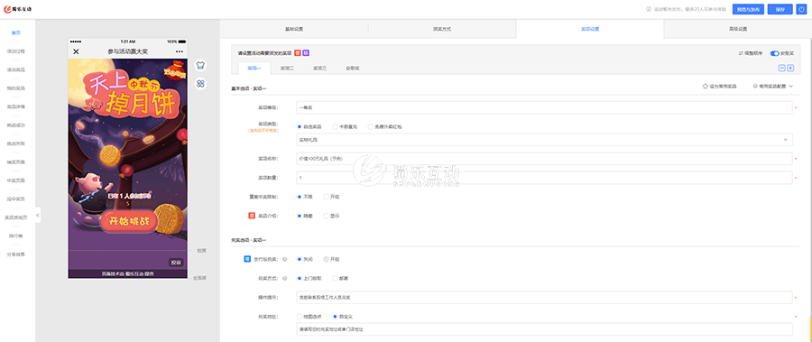
Task: Click the red badge icon after 请设置活动需要派发的奖项
Action: tap(298, 53)
